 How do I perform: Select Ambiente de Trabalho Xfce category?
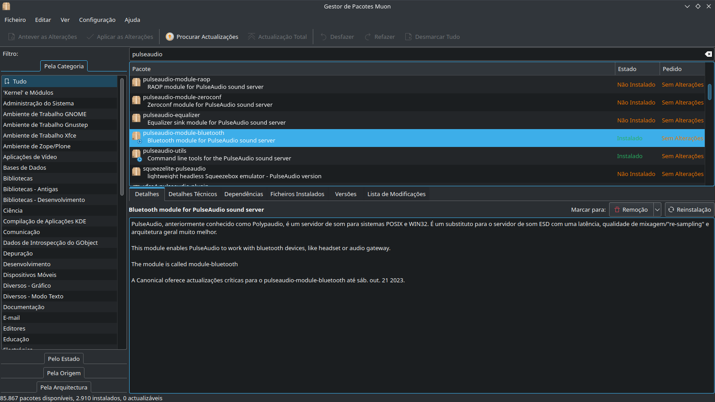point(59,135)
